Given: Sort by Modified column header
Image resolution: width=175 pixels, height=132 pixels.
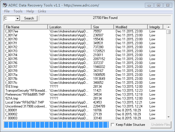Looking at the screenshot, I should (131, 27).
